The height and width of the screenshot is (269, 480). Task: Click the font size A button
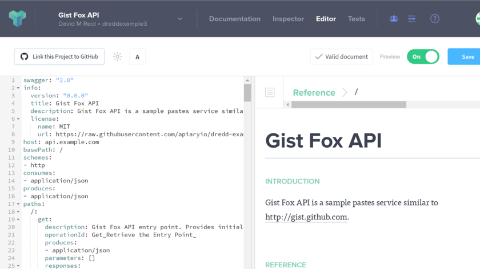click(x=137, y=56)
